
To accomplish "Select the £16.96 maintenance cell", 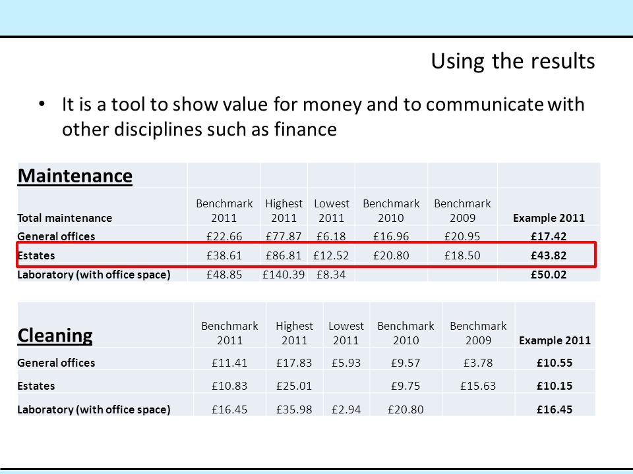I will [391, 236].
